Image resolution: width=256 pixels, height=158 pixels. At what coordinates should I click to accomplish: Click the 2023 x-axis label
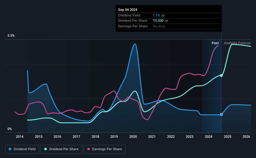[190, 137]
